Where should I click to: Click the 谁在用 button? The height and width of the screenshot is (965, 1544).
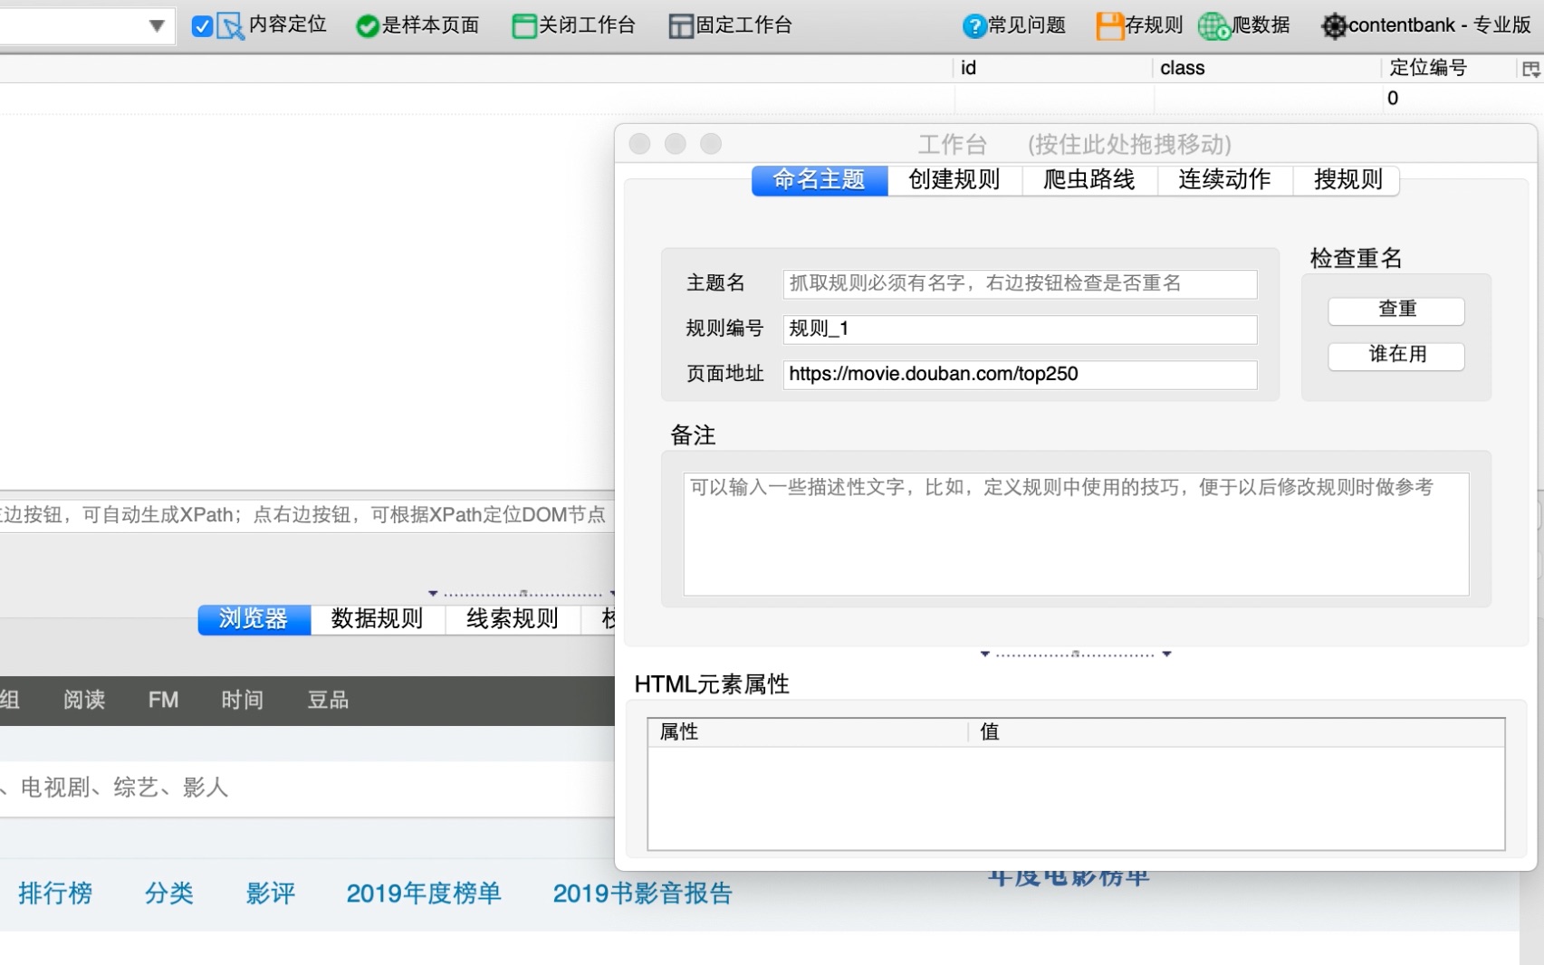pos(1396,355)
